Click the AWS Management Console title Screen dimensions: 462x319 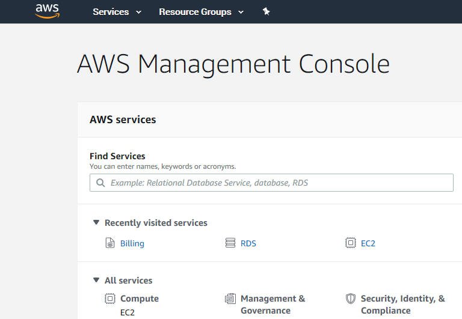pos(233,64)
